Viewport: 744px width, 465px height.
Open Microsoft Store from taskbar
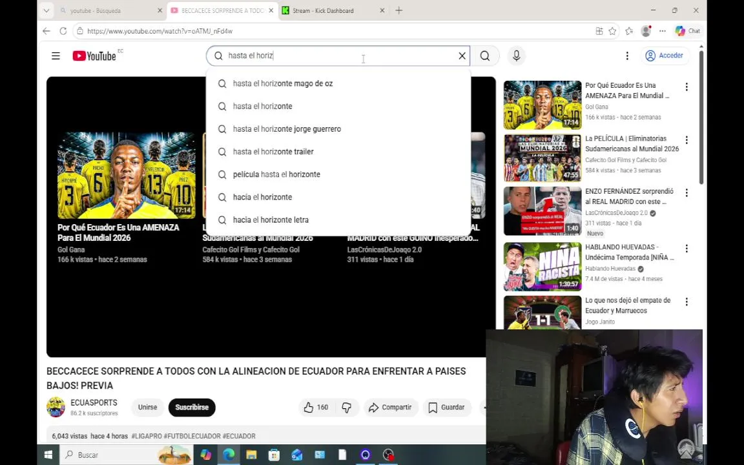pos(274,455)
